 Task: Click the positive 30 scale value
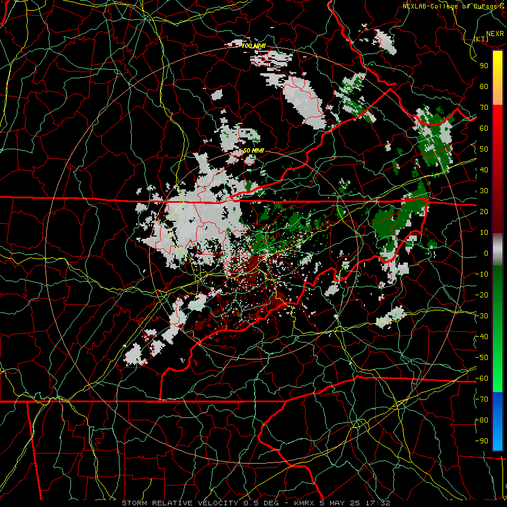tap(484, 191)
